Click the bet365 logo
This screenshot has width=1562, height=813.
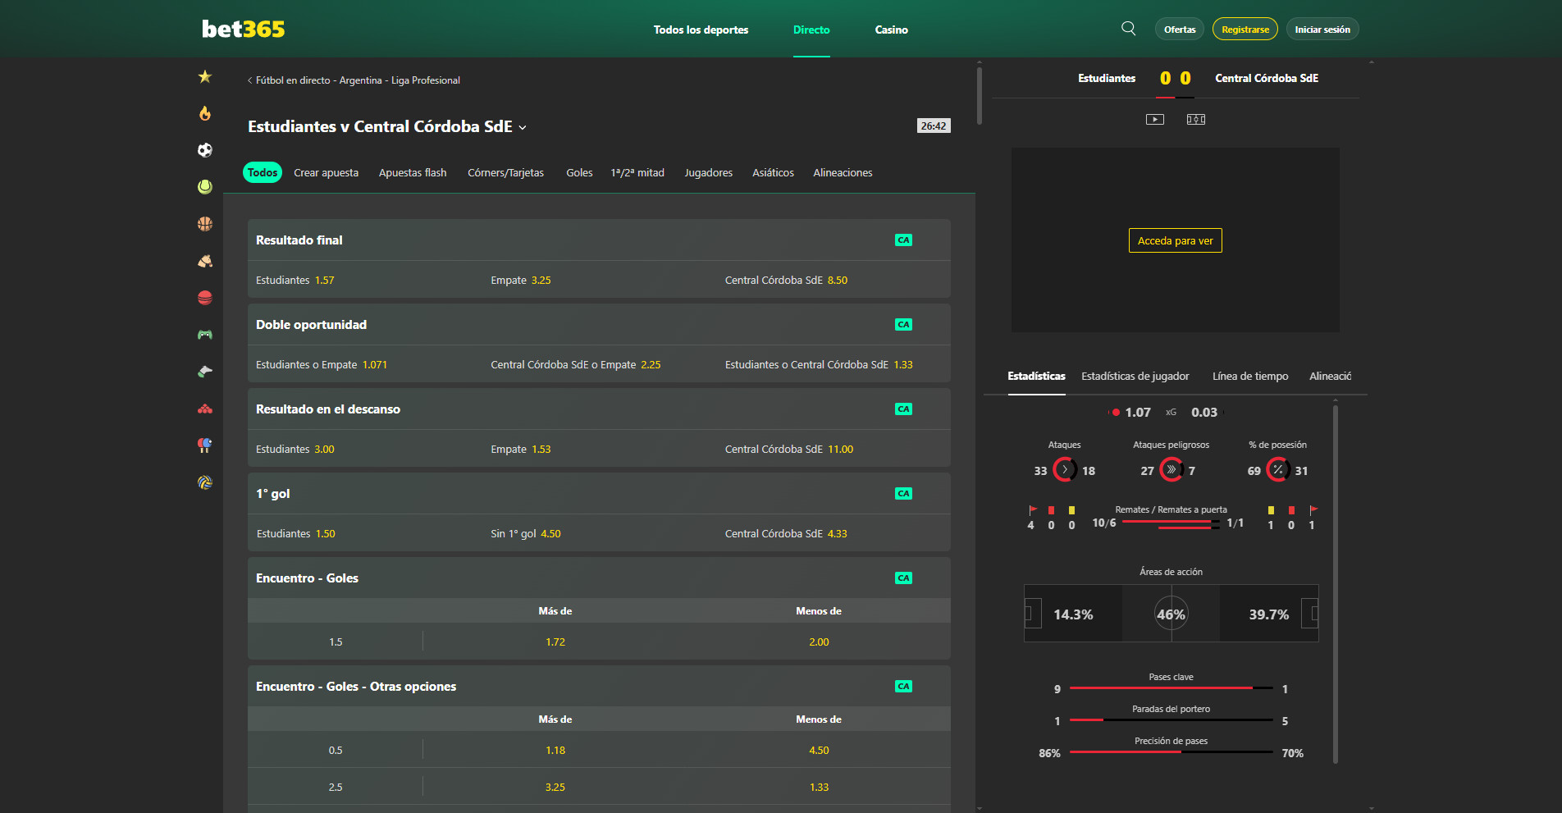click(x=244, y=30)
